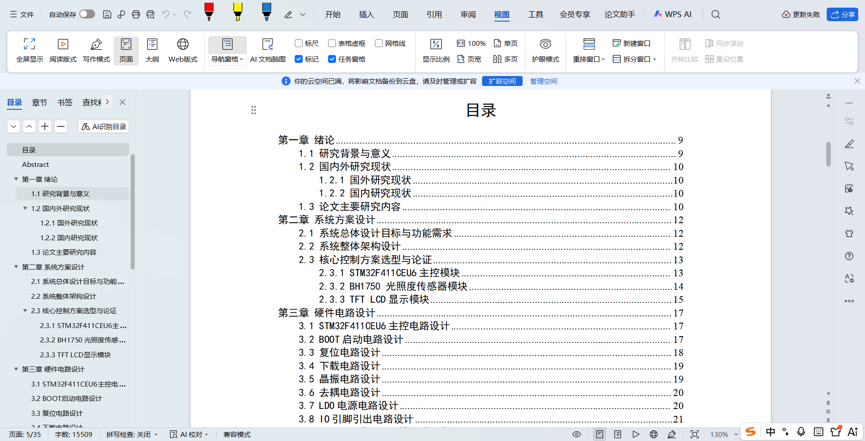The image size is (865, 441).
Task: Select the red highlighter pen
Action: (209, 12)
